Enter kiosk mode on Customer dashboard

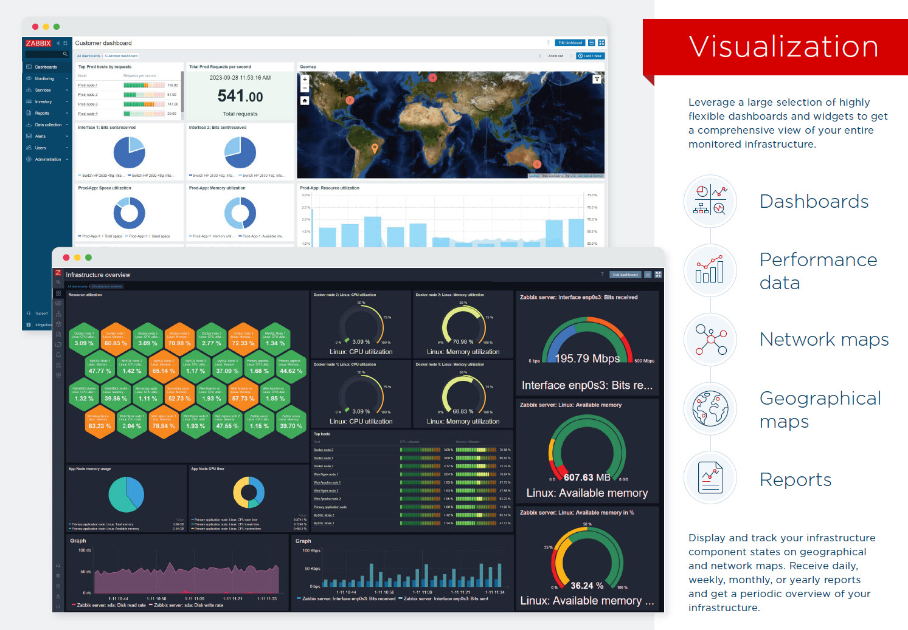pyautogui.click(x=601, y=43)
